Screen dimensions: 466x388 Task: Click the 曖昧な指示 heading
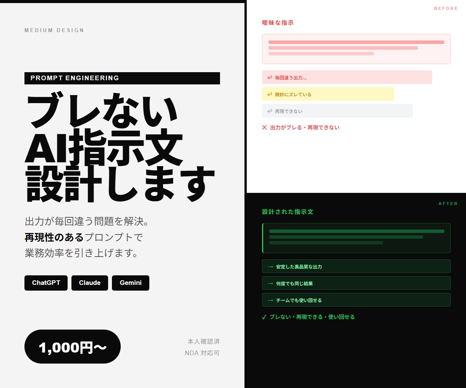coord(278,23)
